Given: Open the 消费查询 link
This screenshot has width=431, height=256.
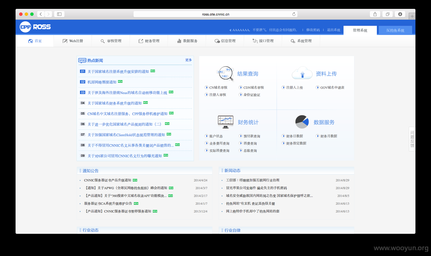Looking at the screenshot, I should tap(250, 143).
